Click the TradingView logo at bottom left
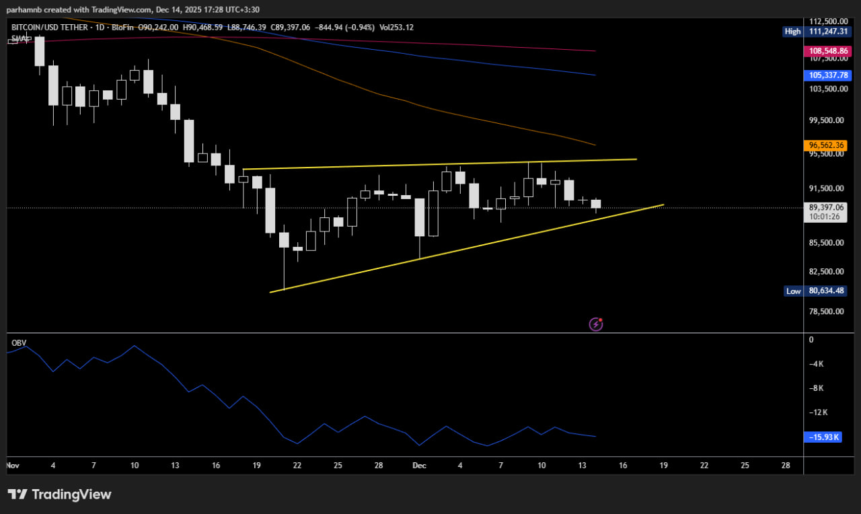 coord(59,494)
